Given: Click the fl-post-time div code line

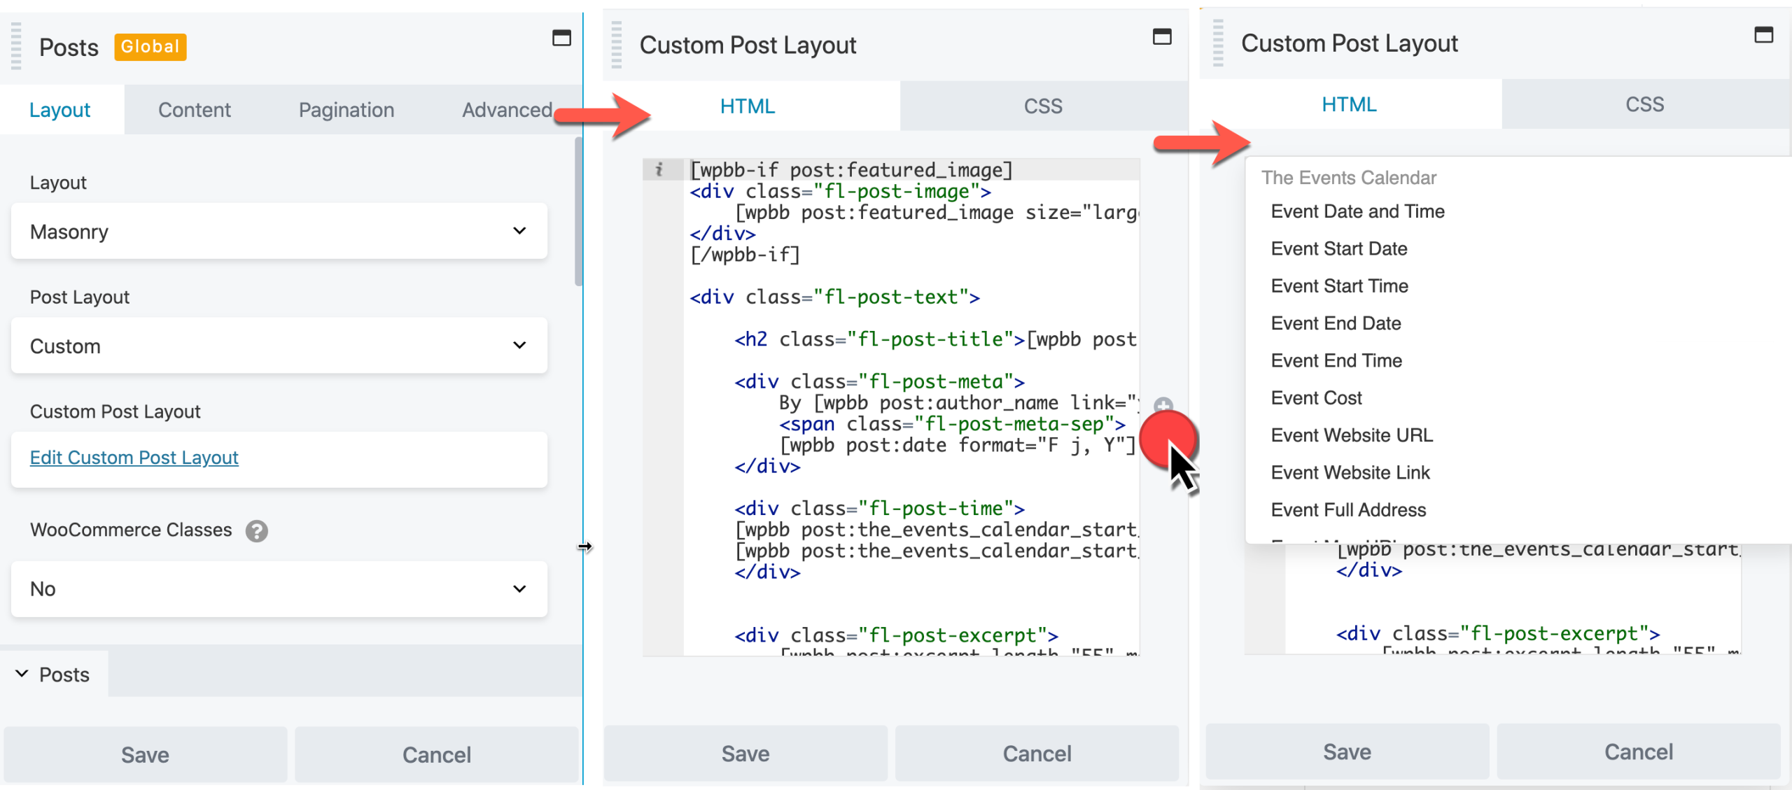Looking at the screenshot, I should 879,509.
